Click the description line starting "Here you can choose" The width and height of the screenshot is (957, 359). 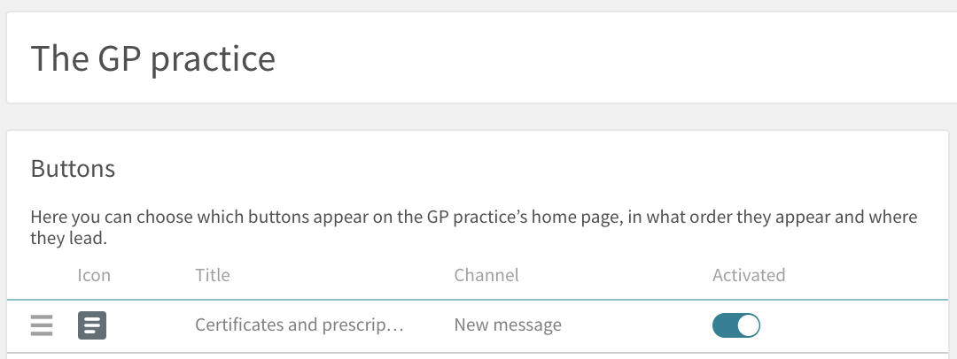(473, 217)
